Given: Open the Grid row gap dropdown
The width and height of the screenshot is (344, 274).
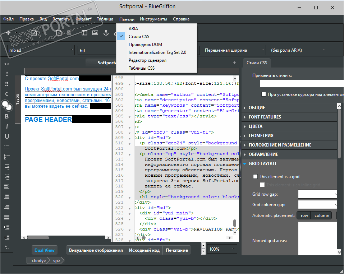Looking at the screenshot, I should point(318,194).
